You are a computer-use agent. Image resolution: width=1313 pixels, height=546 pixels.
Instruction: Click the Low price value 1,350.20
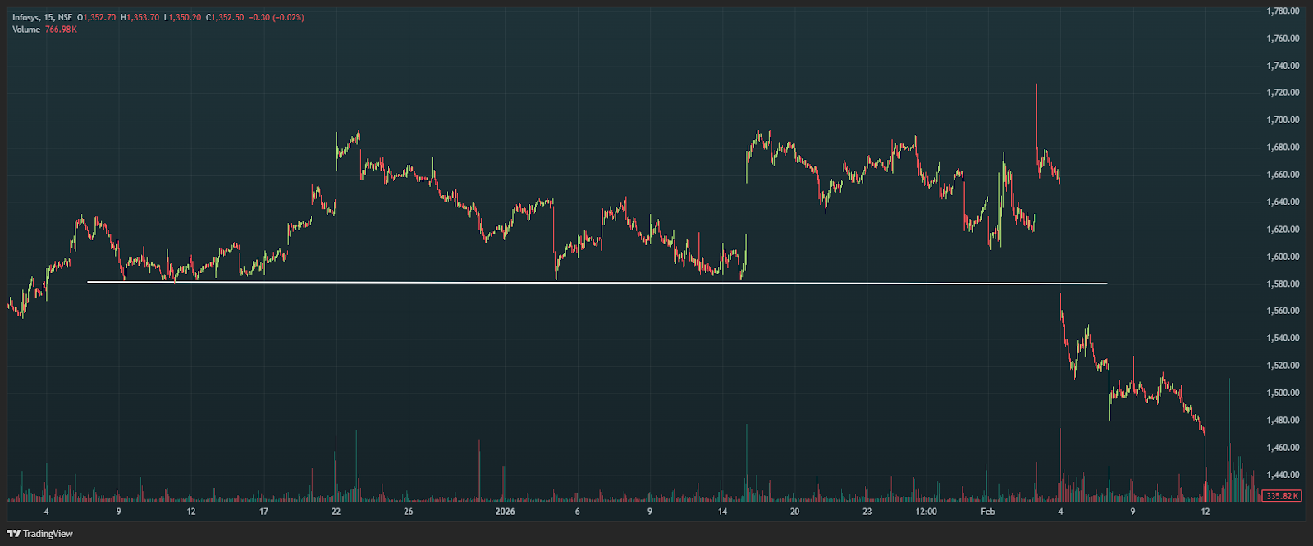184,17
